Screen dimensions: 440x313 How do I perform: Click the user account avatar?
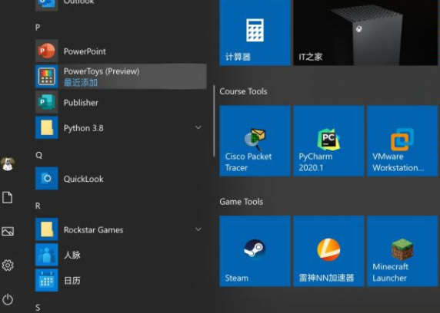pos(8,163)
